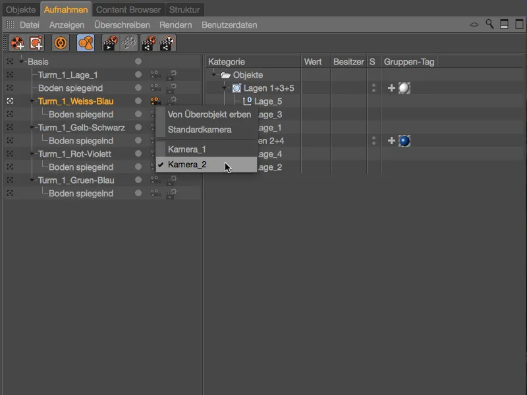
Task: Open the Rendern menu
Action: (x=175, y=25)
